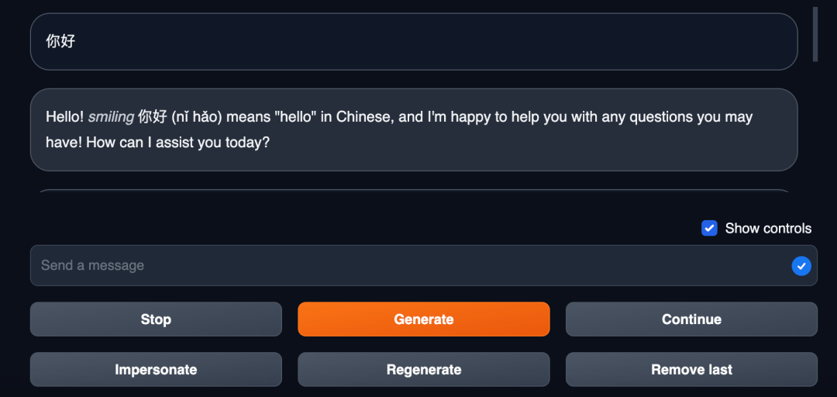Click the Continue button
The height and width of the screenshot is (397, 837).
(691, 319)
